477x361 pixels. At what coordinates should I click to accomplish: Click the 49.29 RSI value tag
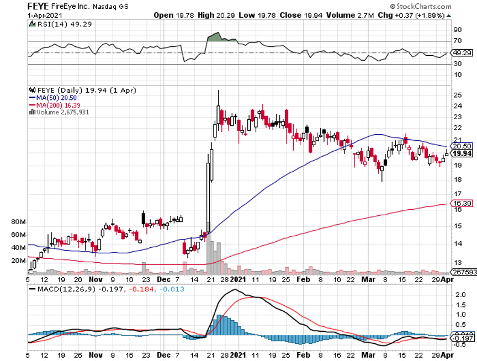pos(462,54)
